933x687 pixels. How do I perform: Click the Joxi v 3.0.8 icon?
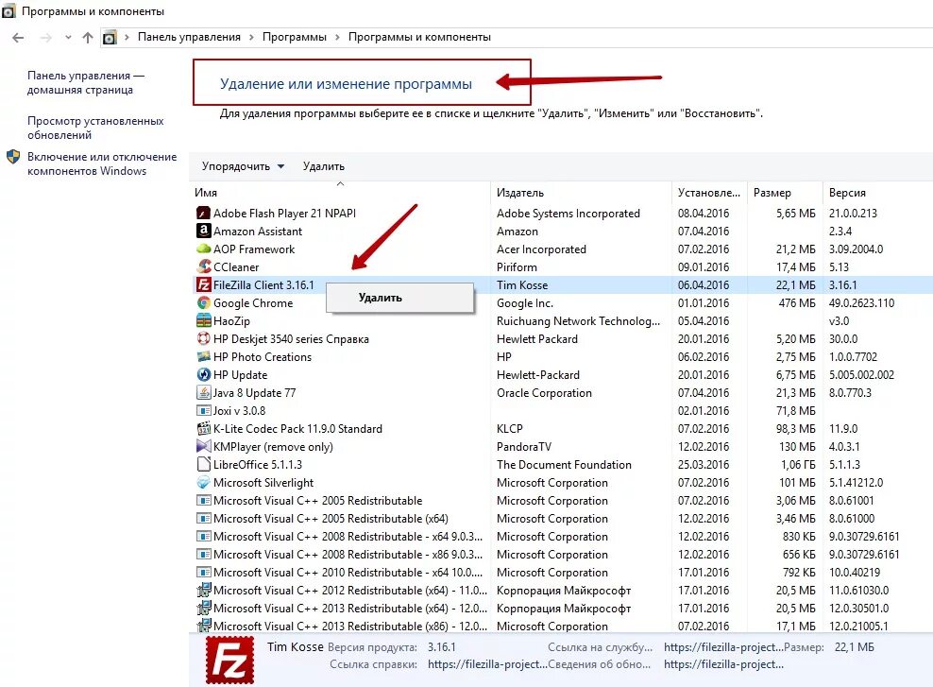click(x=203, y=410)
